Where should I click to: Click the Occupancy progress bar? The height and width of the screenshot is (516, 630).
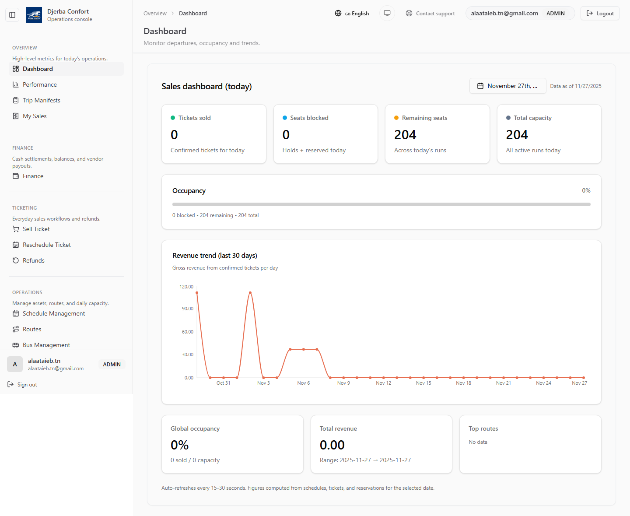(x=381, y=204)
